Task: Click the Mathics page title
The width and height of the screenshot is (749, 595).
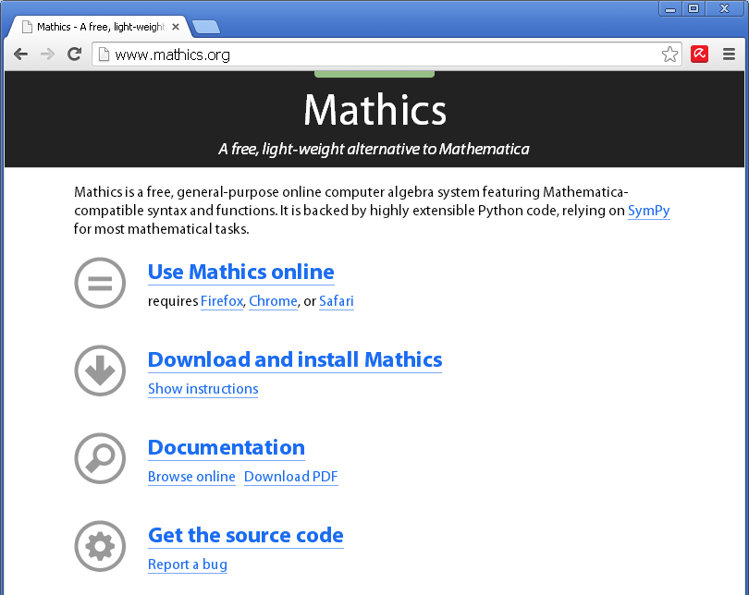Action: tap(375, 110)
